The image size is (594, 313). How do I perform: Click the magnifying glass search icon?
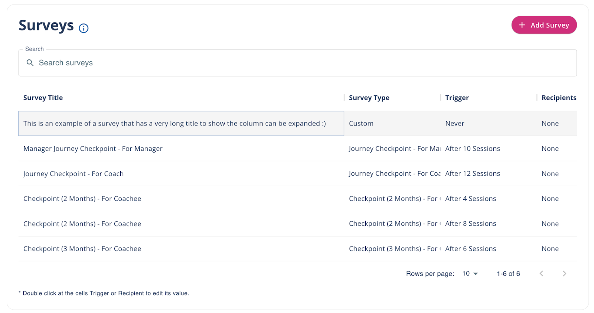(x=30, y=63)
